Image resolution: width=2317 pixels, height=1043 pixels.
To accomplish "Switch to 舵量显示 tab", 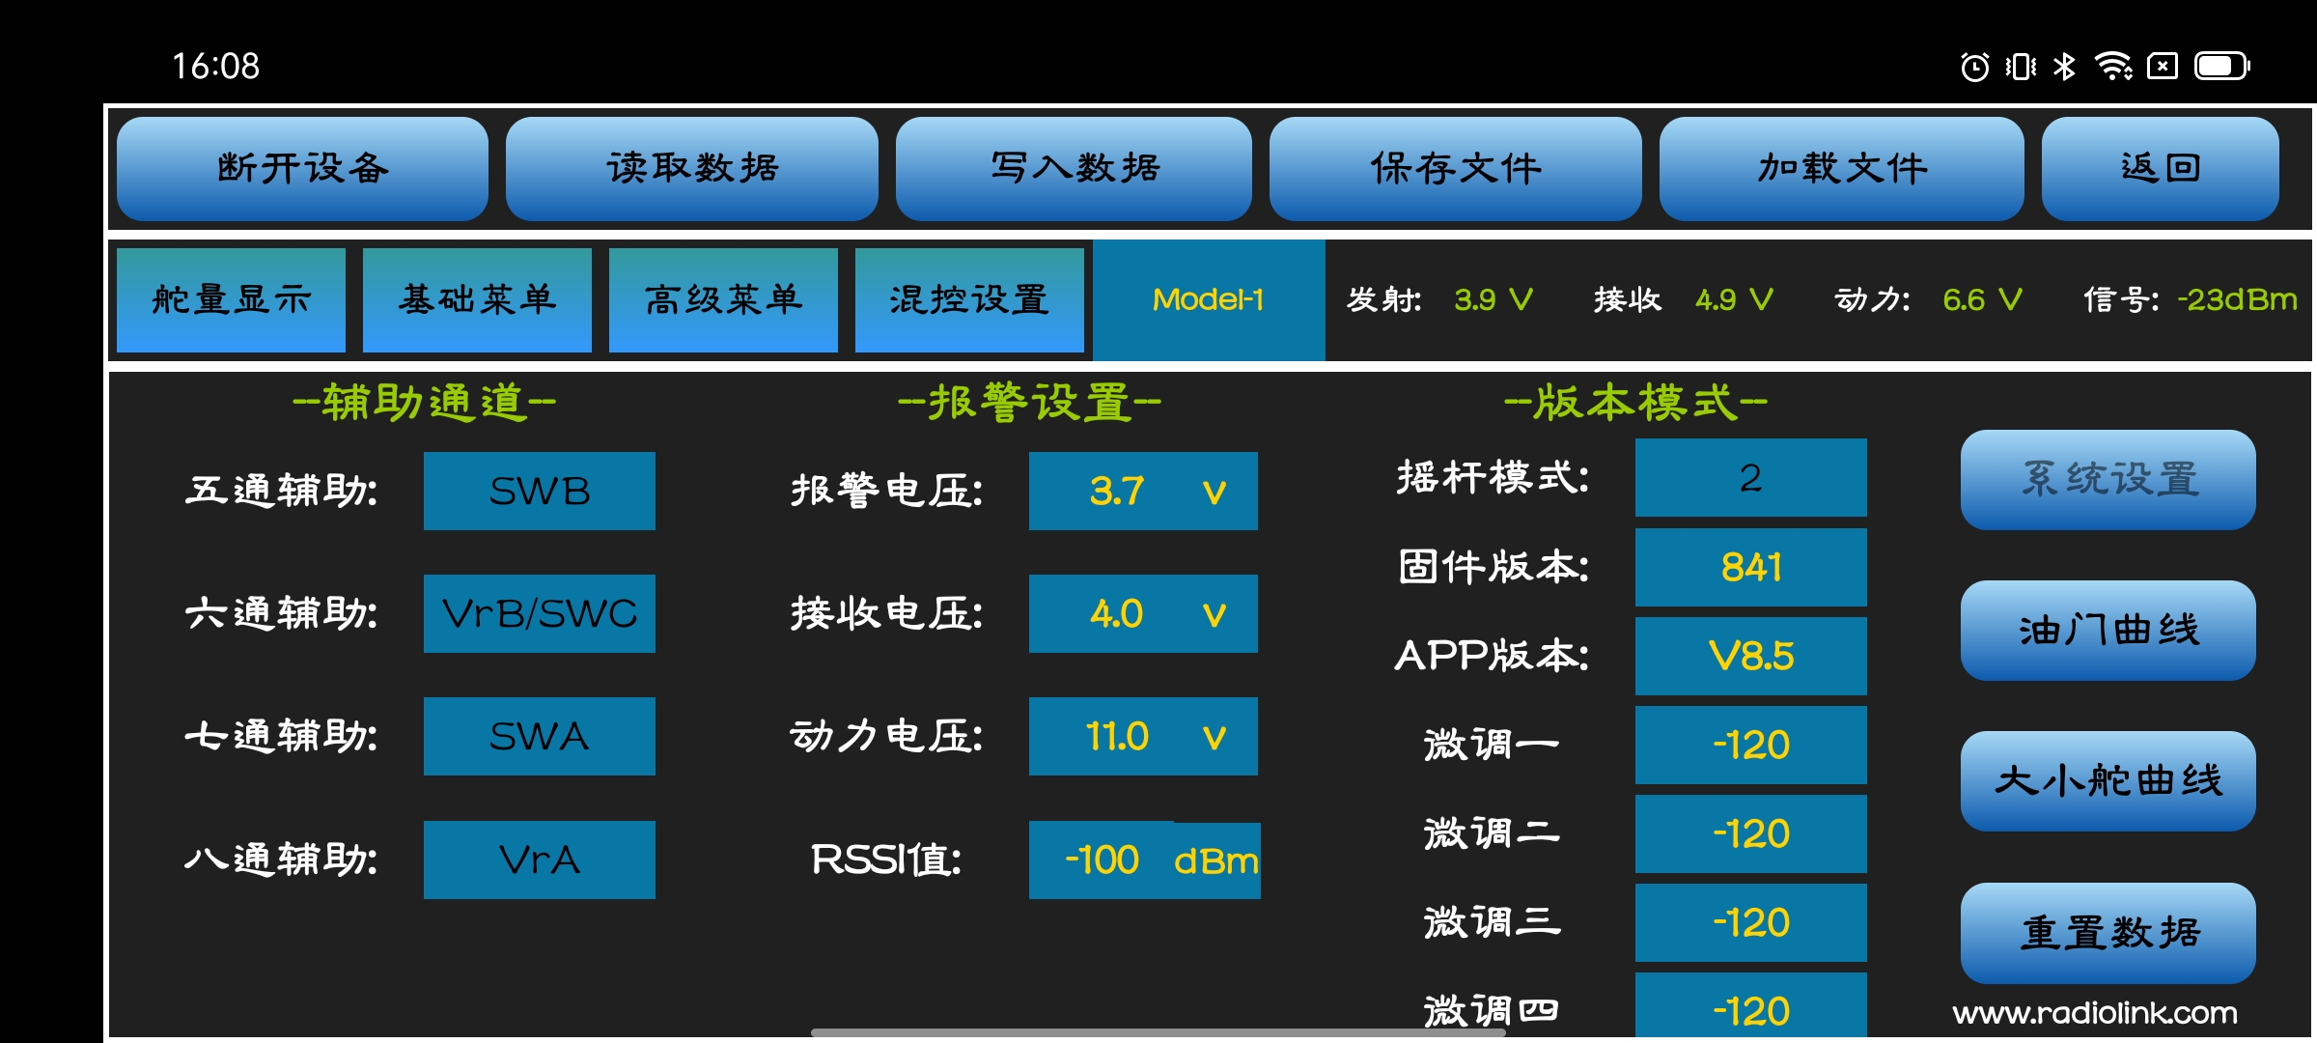I will (x=231, y=300).
